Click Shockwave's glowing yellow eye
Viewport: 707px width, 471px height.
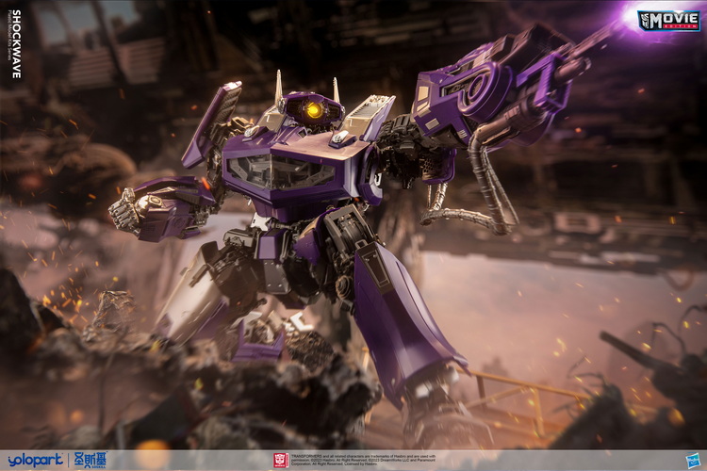pyautogui.click(x=314, y=110)
